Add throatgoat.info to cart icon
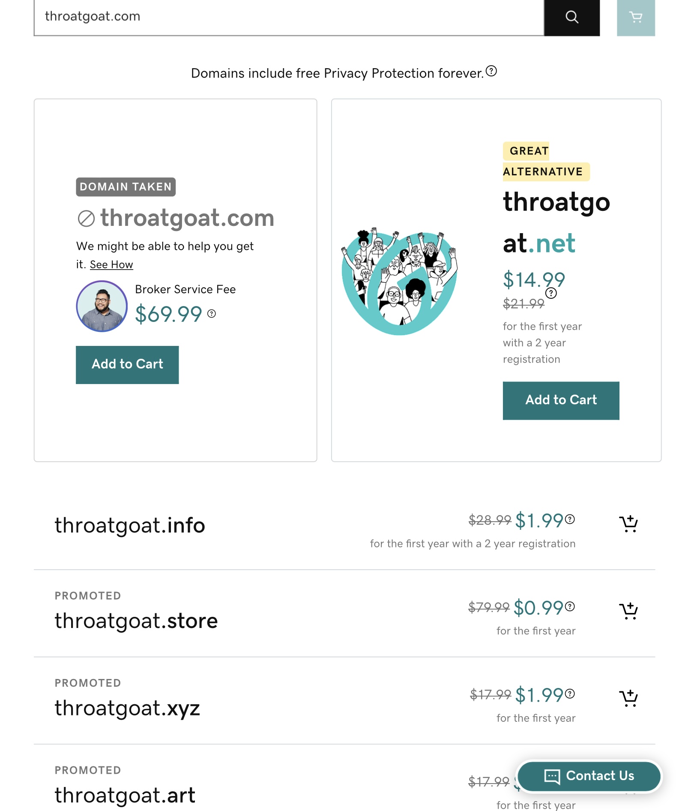 tap(628, 523)
